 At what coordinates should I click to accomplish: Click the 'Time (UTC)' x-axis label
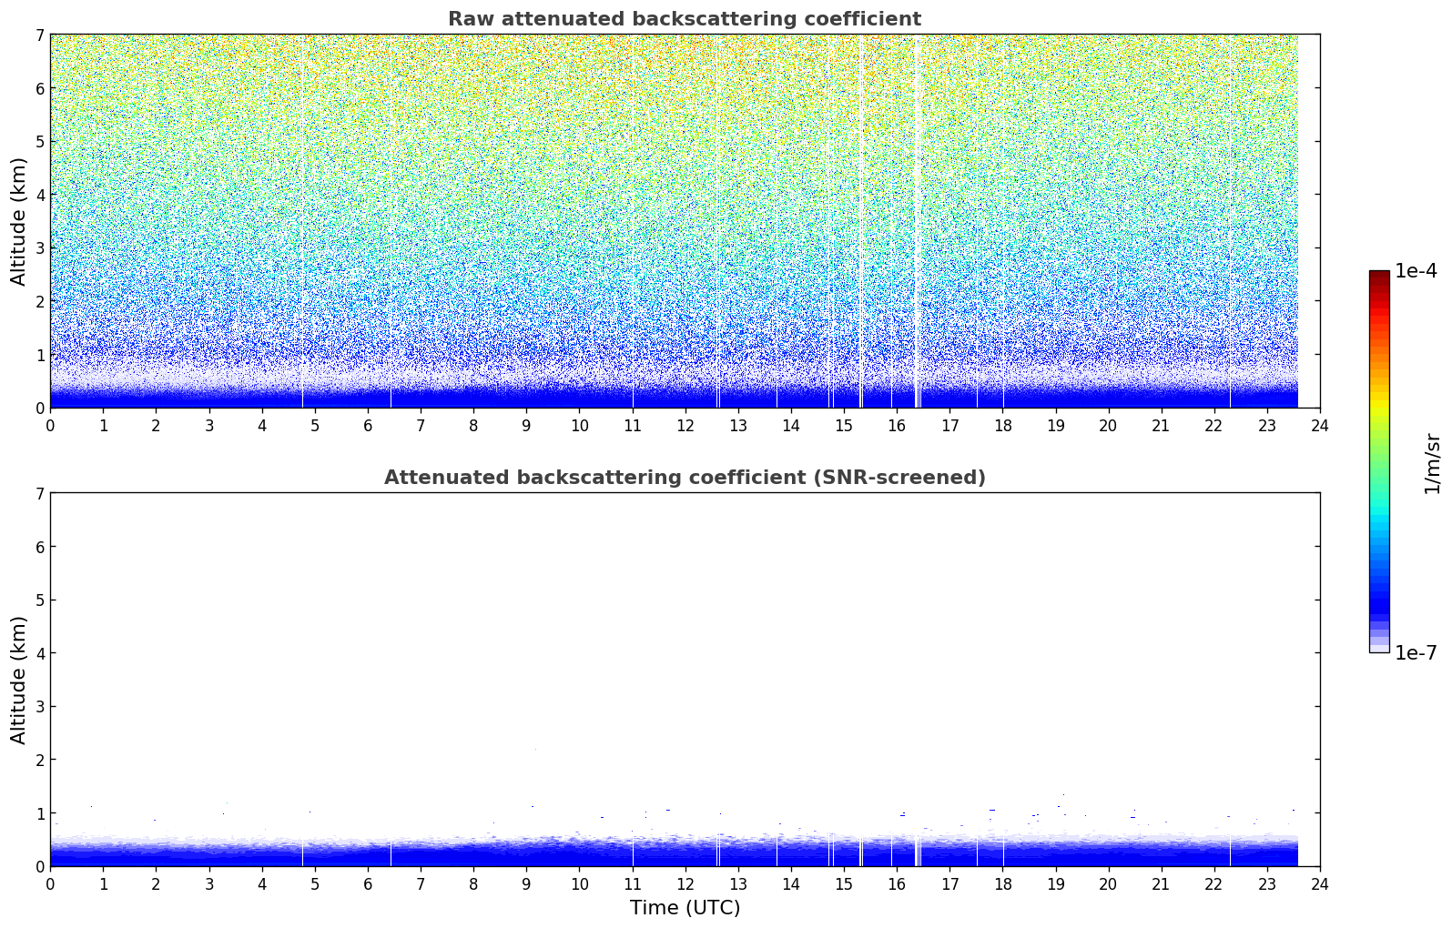click(x=685, y=908)
